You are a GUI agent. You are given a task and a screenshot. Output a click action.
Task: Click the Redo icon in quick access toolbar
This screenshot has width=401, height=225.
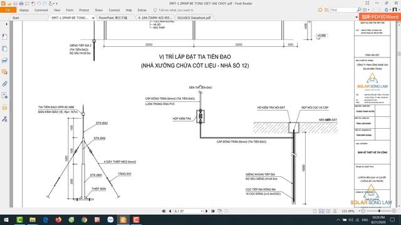pos(44,4)
